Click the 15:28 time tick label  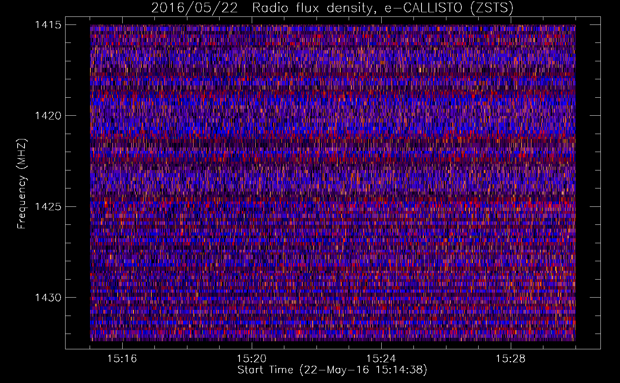511,358
